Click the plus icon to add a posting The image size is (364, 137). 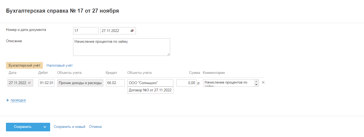[8, 100]
